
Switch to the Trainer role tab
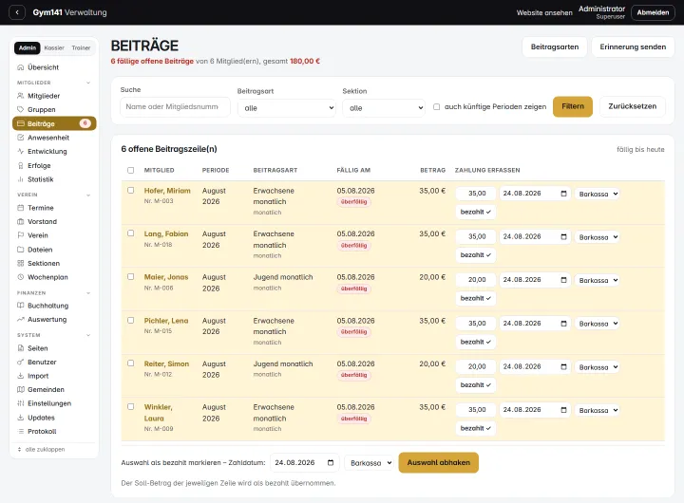click(x=81, y=48)
